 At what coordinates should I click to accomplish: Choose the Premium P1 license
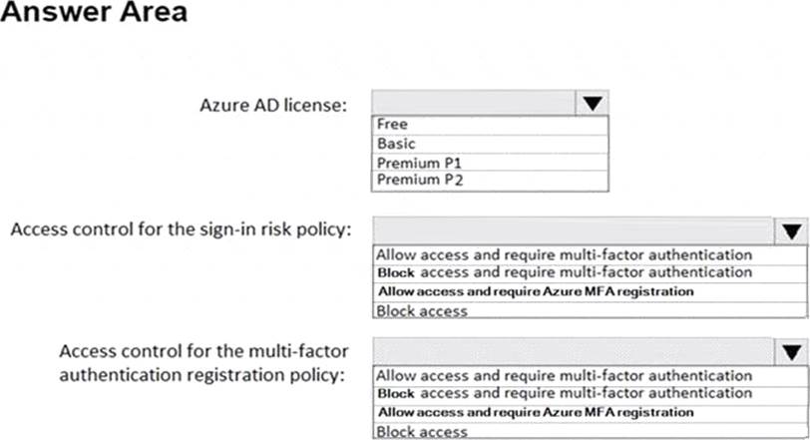click(x=490, y=163)
